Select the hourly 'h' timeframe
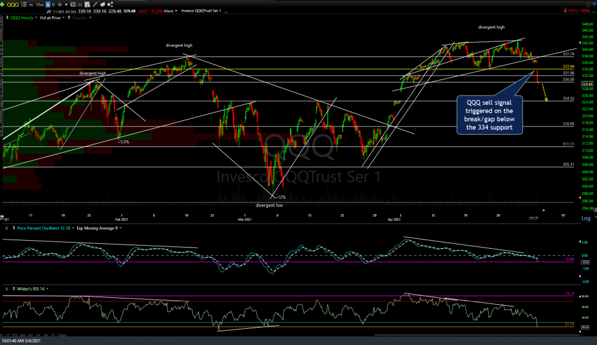 pyautogui.click(x=48, y=4)
